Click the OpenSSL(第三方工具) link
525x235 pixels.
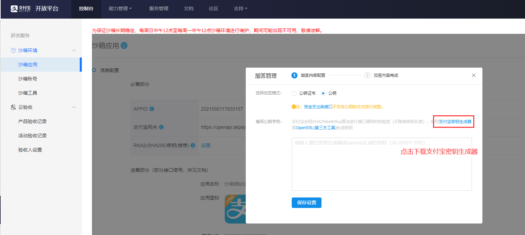[316, 128]
